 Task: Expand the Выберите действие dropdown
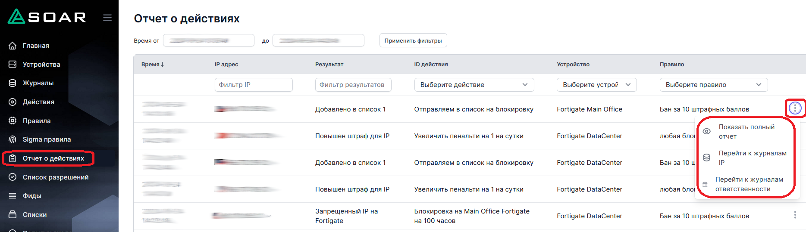(x=474, y=85)
